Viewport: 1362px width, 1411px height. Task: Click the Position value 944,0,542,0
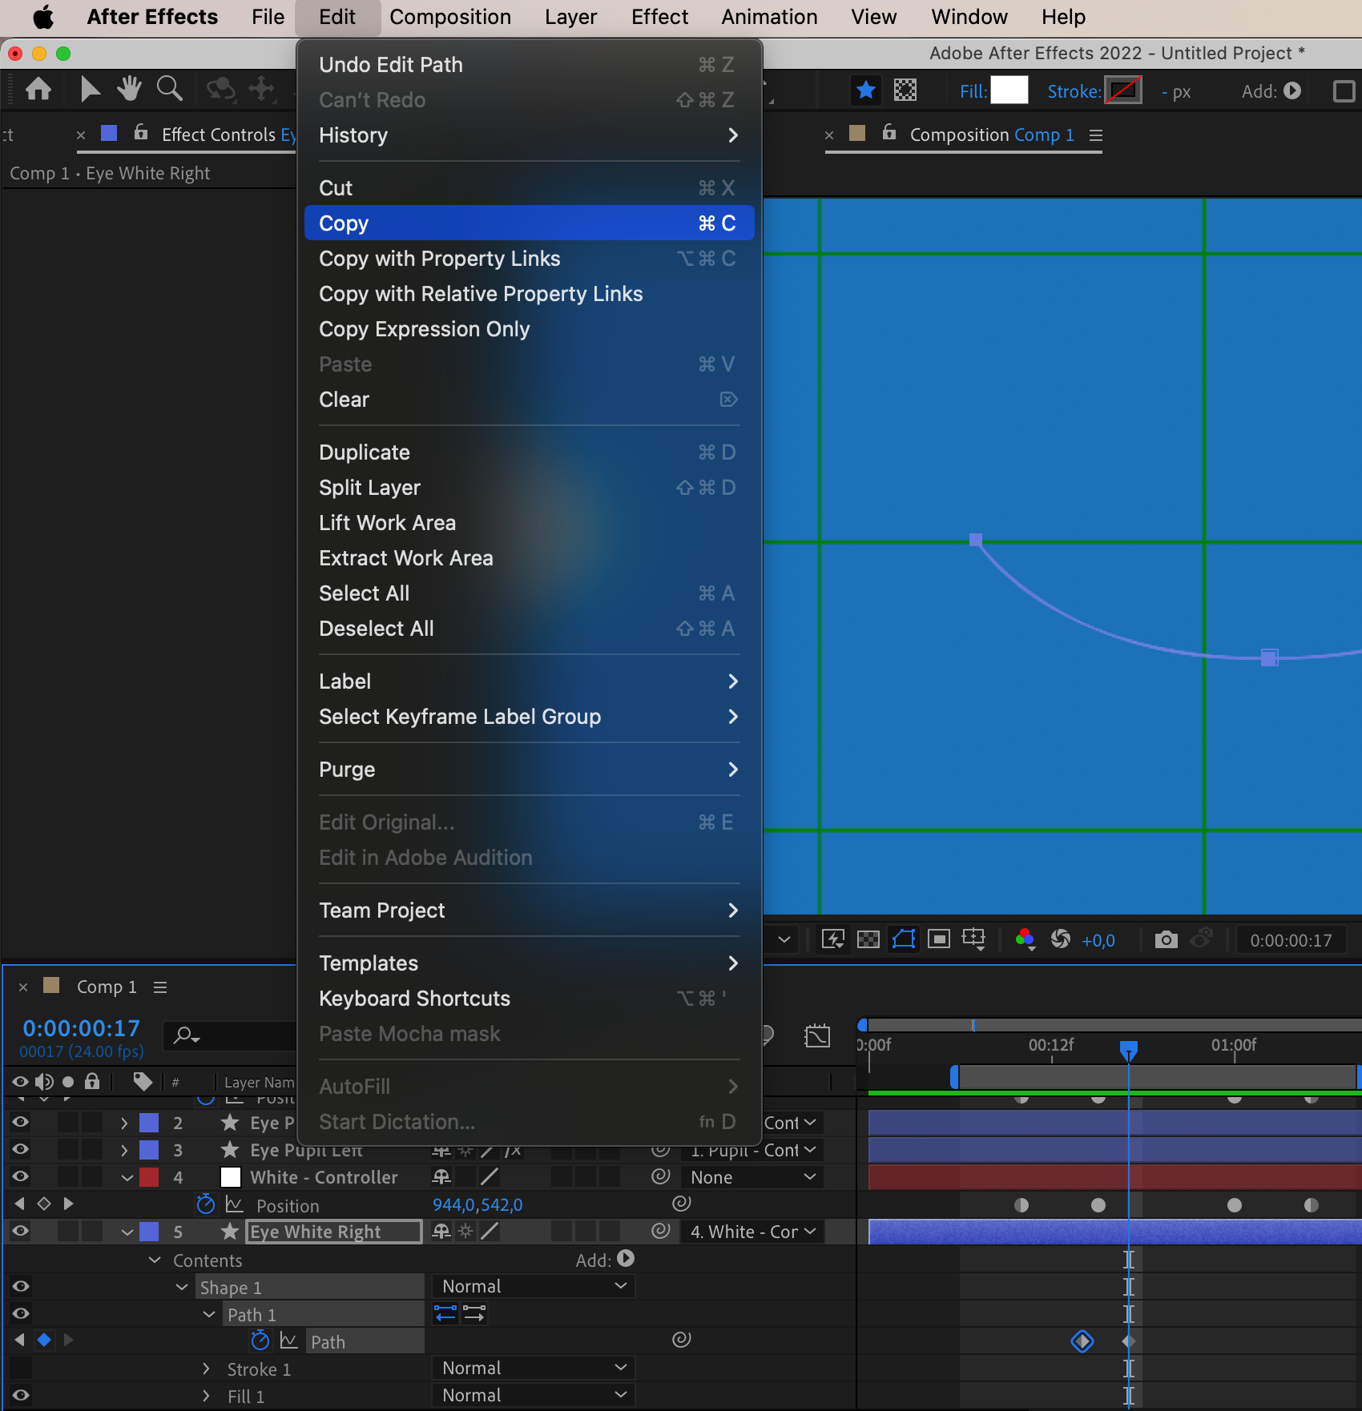pyautogui.click(x=478, y=1204)
